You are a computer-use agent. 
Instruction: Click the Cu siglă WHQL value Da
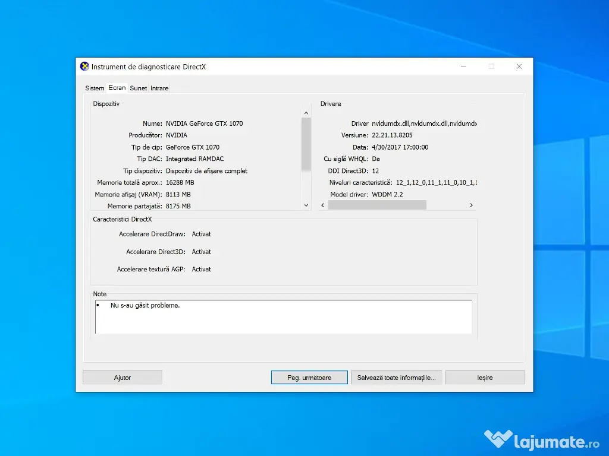(x=376, y=159)
